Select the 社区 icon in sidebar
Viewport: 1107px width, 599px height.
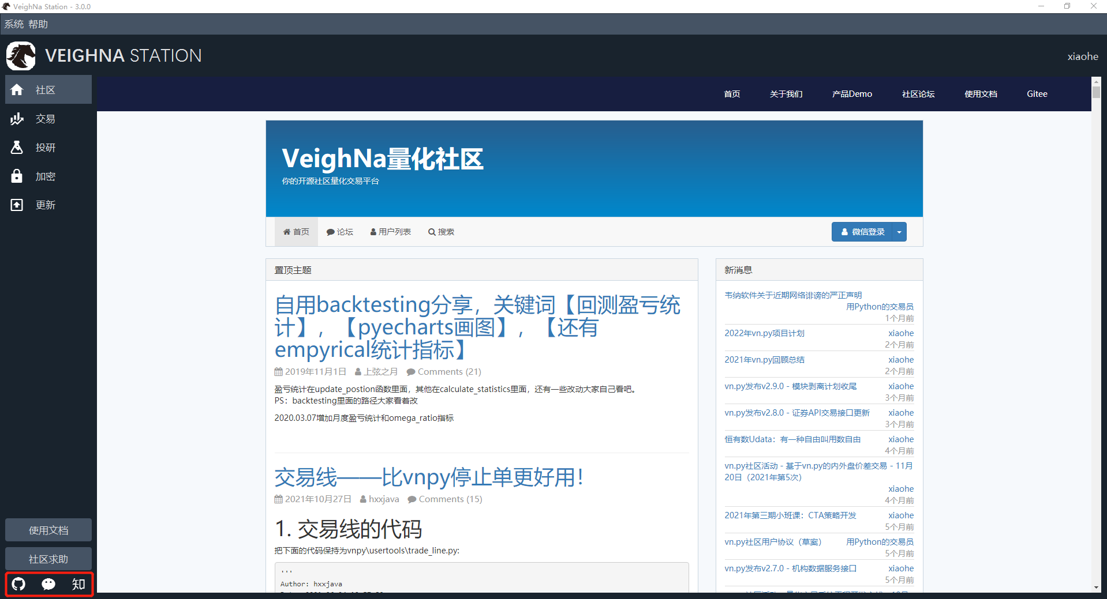48,89
